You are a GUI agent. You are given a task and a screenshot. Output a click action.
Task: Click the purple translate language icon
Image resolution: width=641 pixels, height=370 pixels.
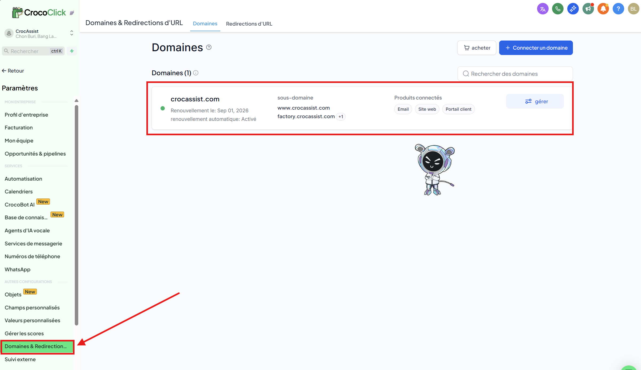tap(542, 9)
